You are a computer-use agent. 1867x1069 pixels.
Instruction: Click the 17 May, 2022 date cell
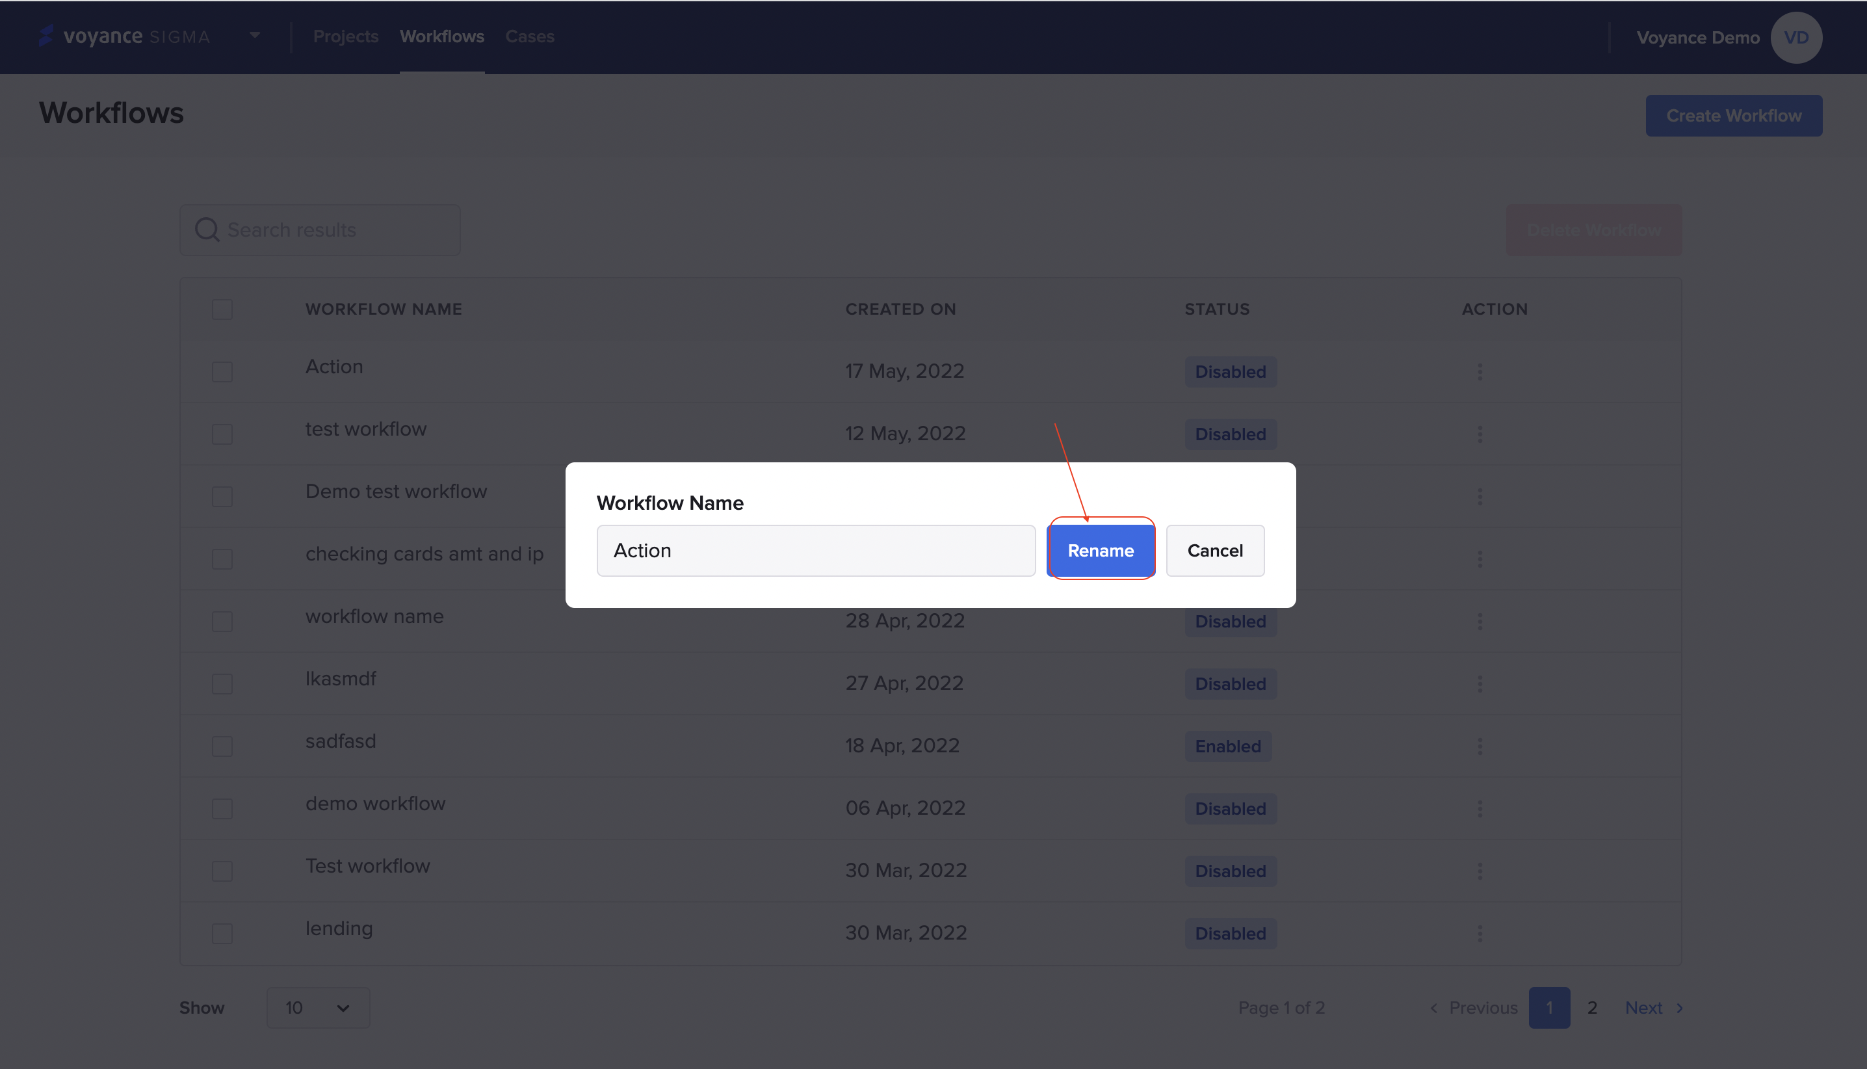tap(904, 371)
